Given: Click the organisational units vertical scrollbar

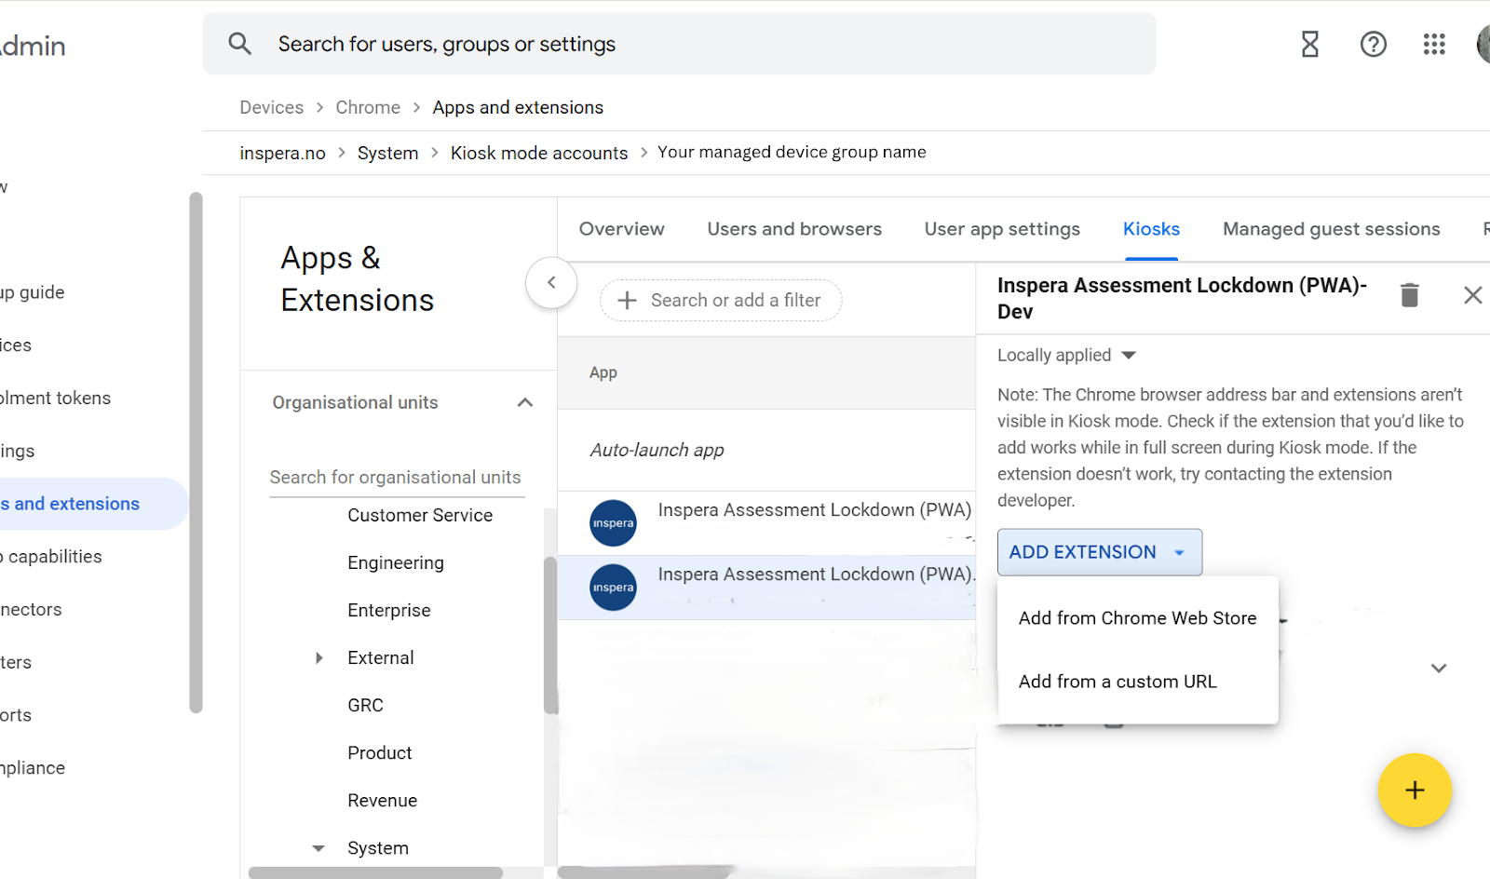Looking at the screenshot, I should [x=550, y=635].
